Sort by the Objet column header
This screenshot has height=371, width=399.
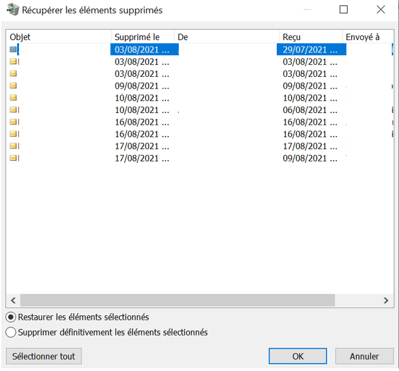click(59, 37)
